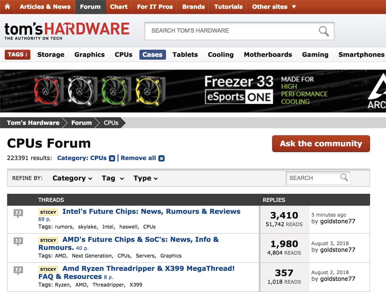Click the X399 tag on the MegaThread row

click(x=136, y=285)
